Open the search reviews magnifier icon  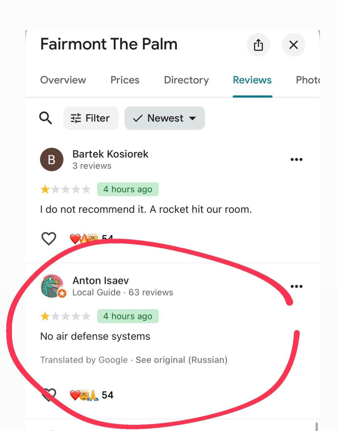[45, 118]
